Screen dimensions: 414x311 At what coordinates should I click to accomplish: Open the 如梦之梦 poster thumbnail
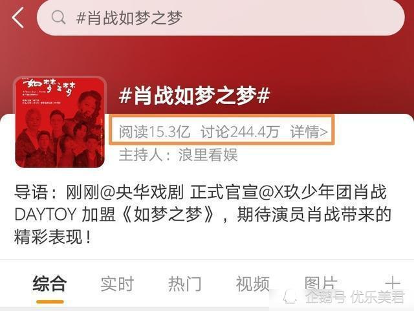click(60, 122)
